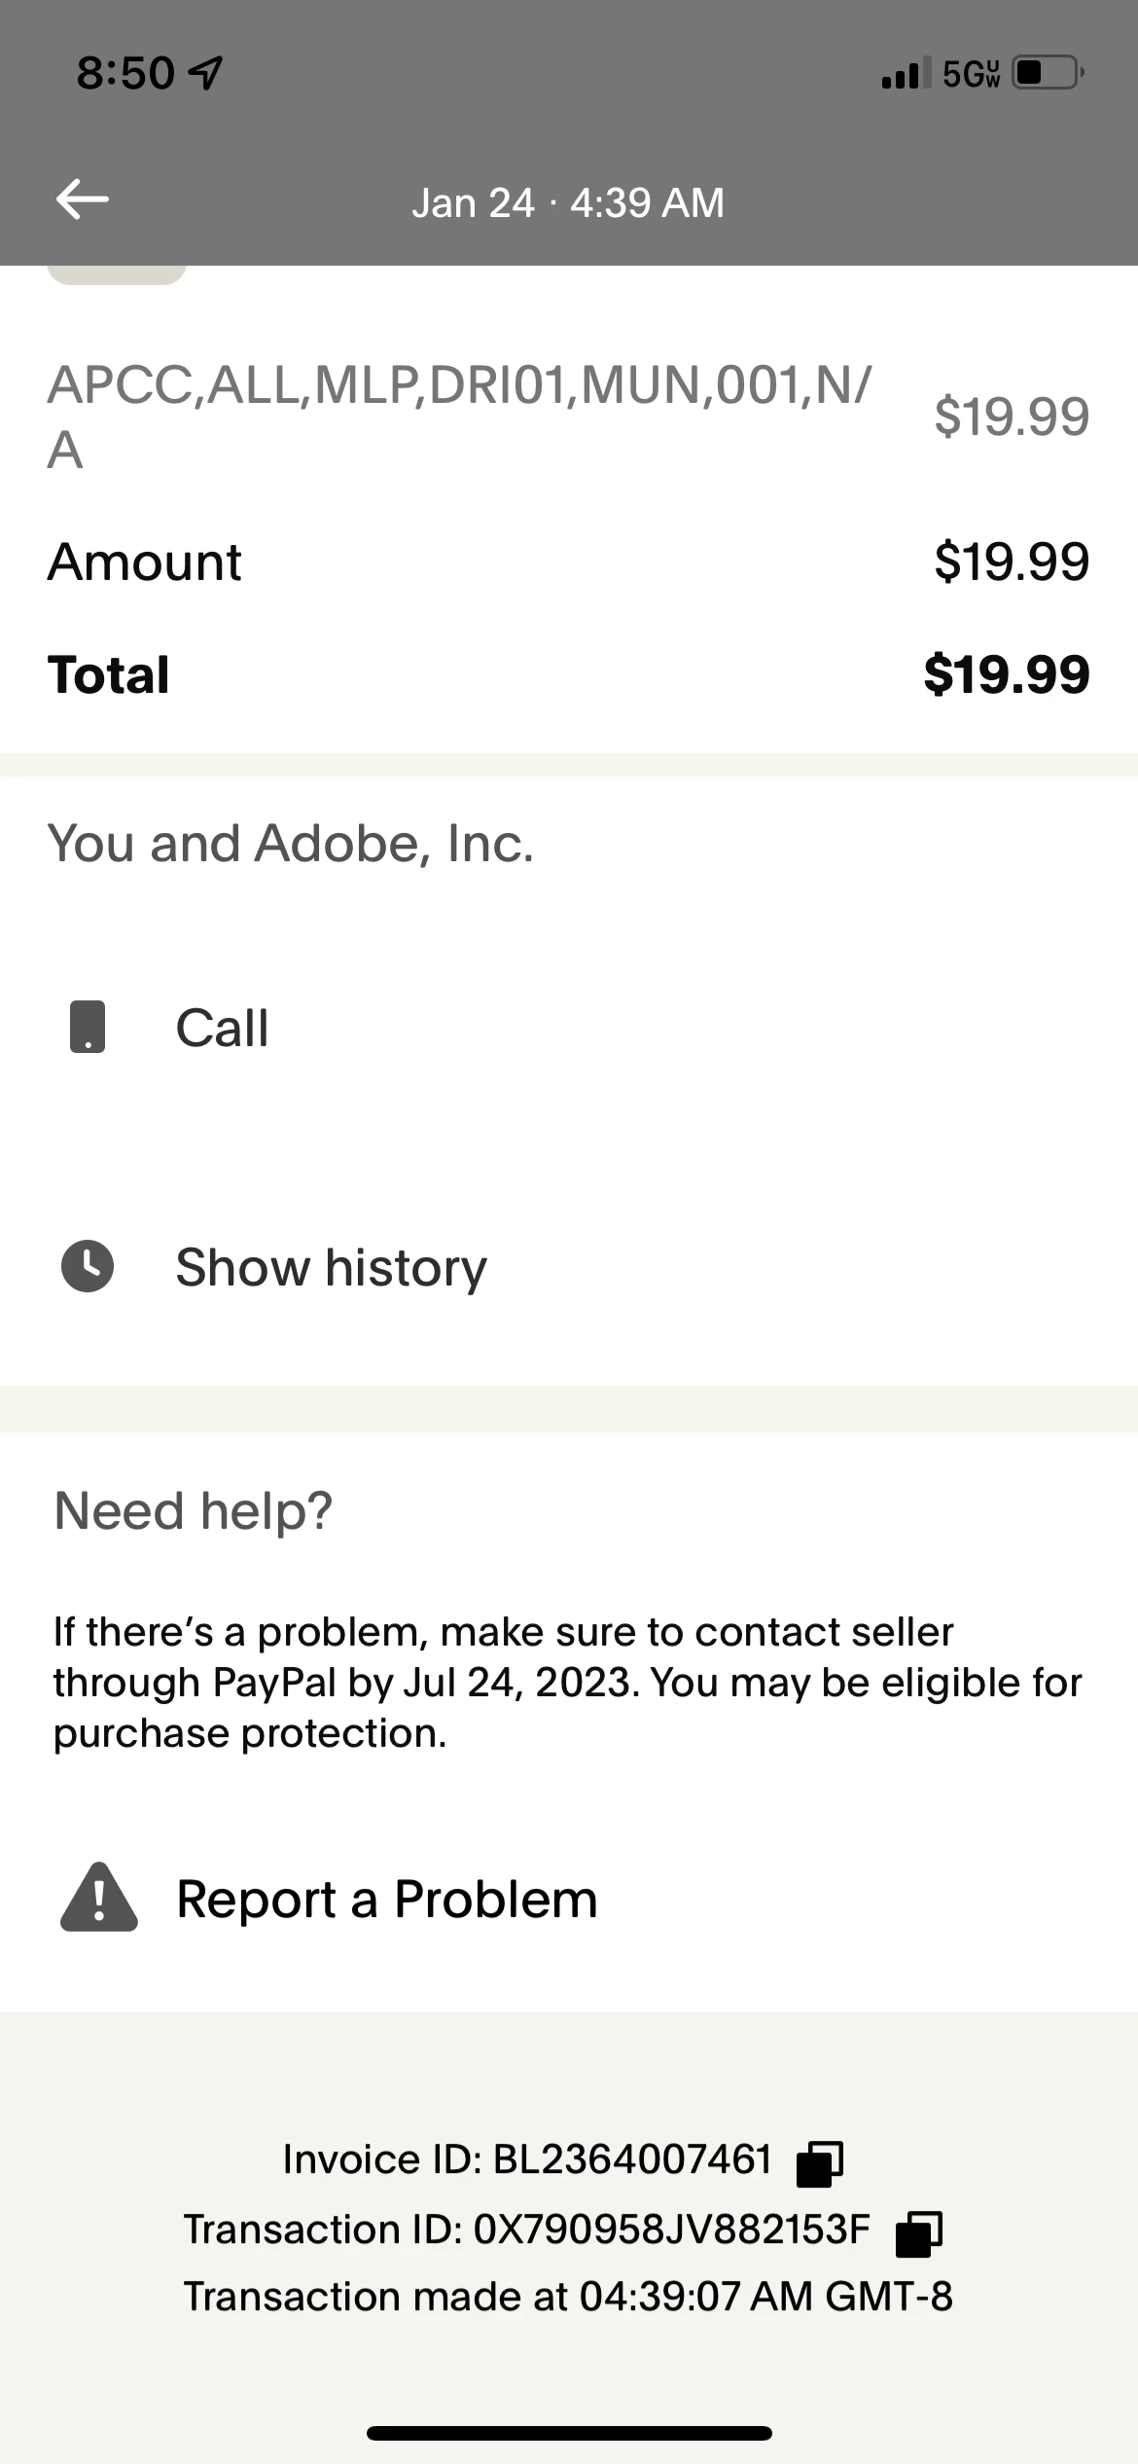Select the Call option label
Screen dimensions: 1138x2464
click(x=222, y=1028)
